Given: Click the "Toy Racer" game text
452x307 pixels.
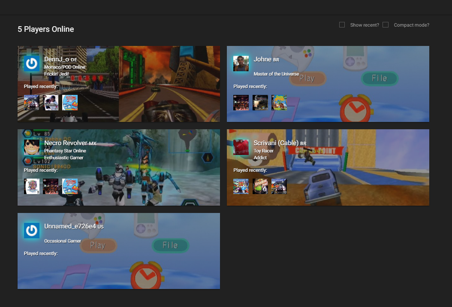Looking at the screenshot, I should click(263, 151).
